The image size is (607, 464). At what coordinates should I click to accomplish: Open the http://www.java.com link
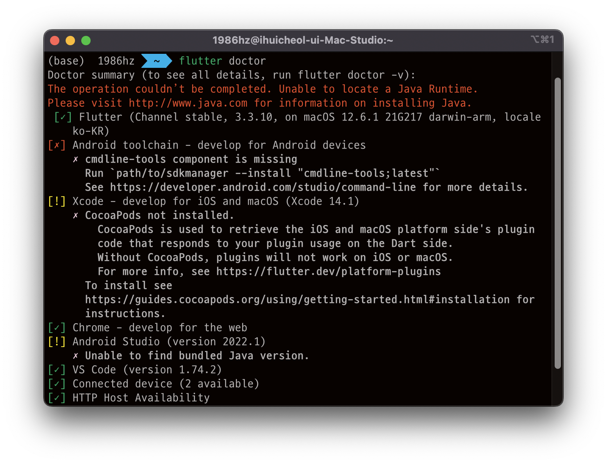tap(188, 103)
